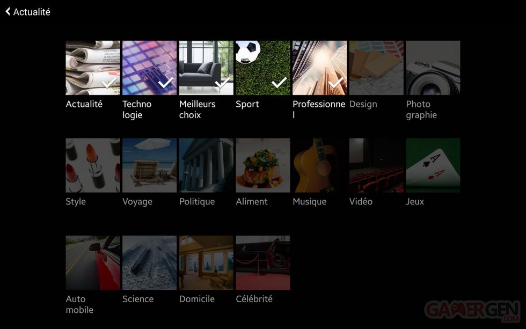Select the Domicile living room tile

coord(206,262)
